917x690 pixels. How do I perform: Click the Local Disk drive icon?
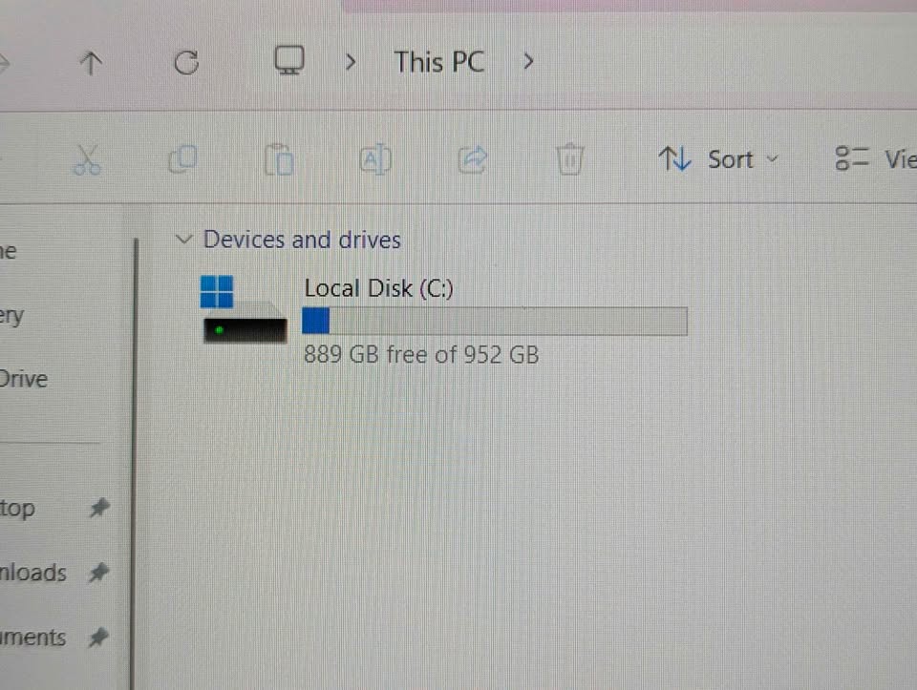(244, 309)
